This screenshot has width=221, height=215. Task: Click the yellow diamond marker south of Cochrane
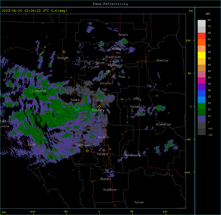87,151
